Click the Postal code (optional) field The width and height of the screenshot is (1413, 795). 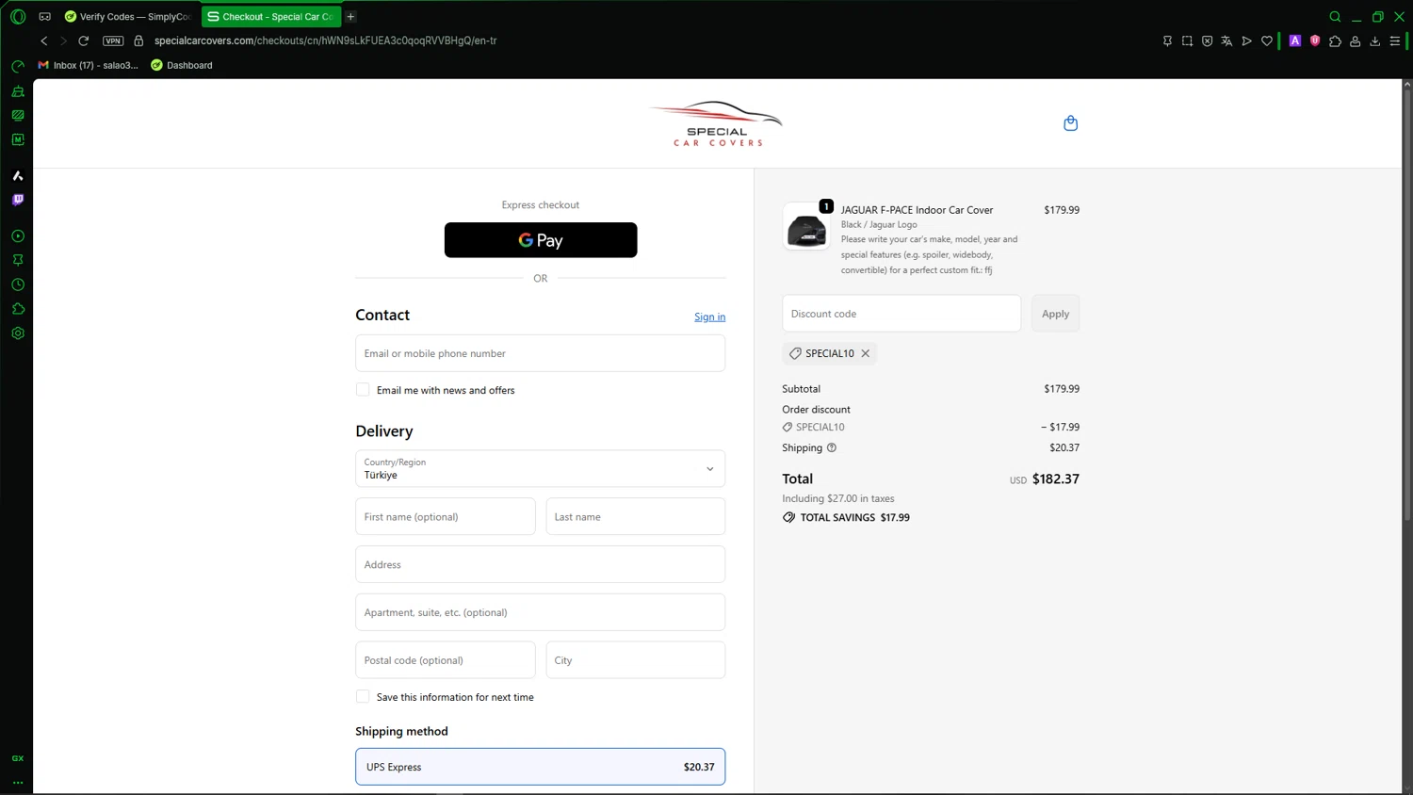[x=446, y=660]
